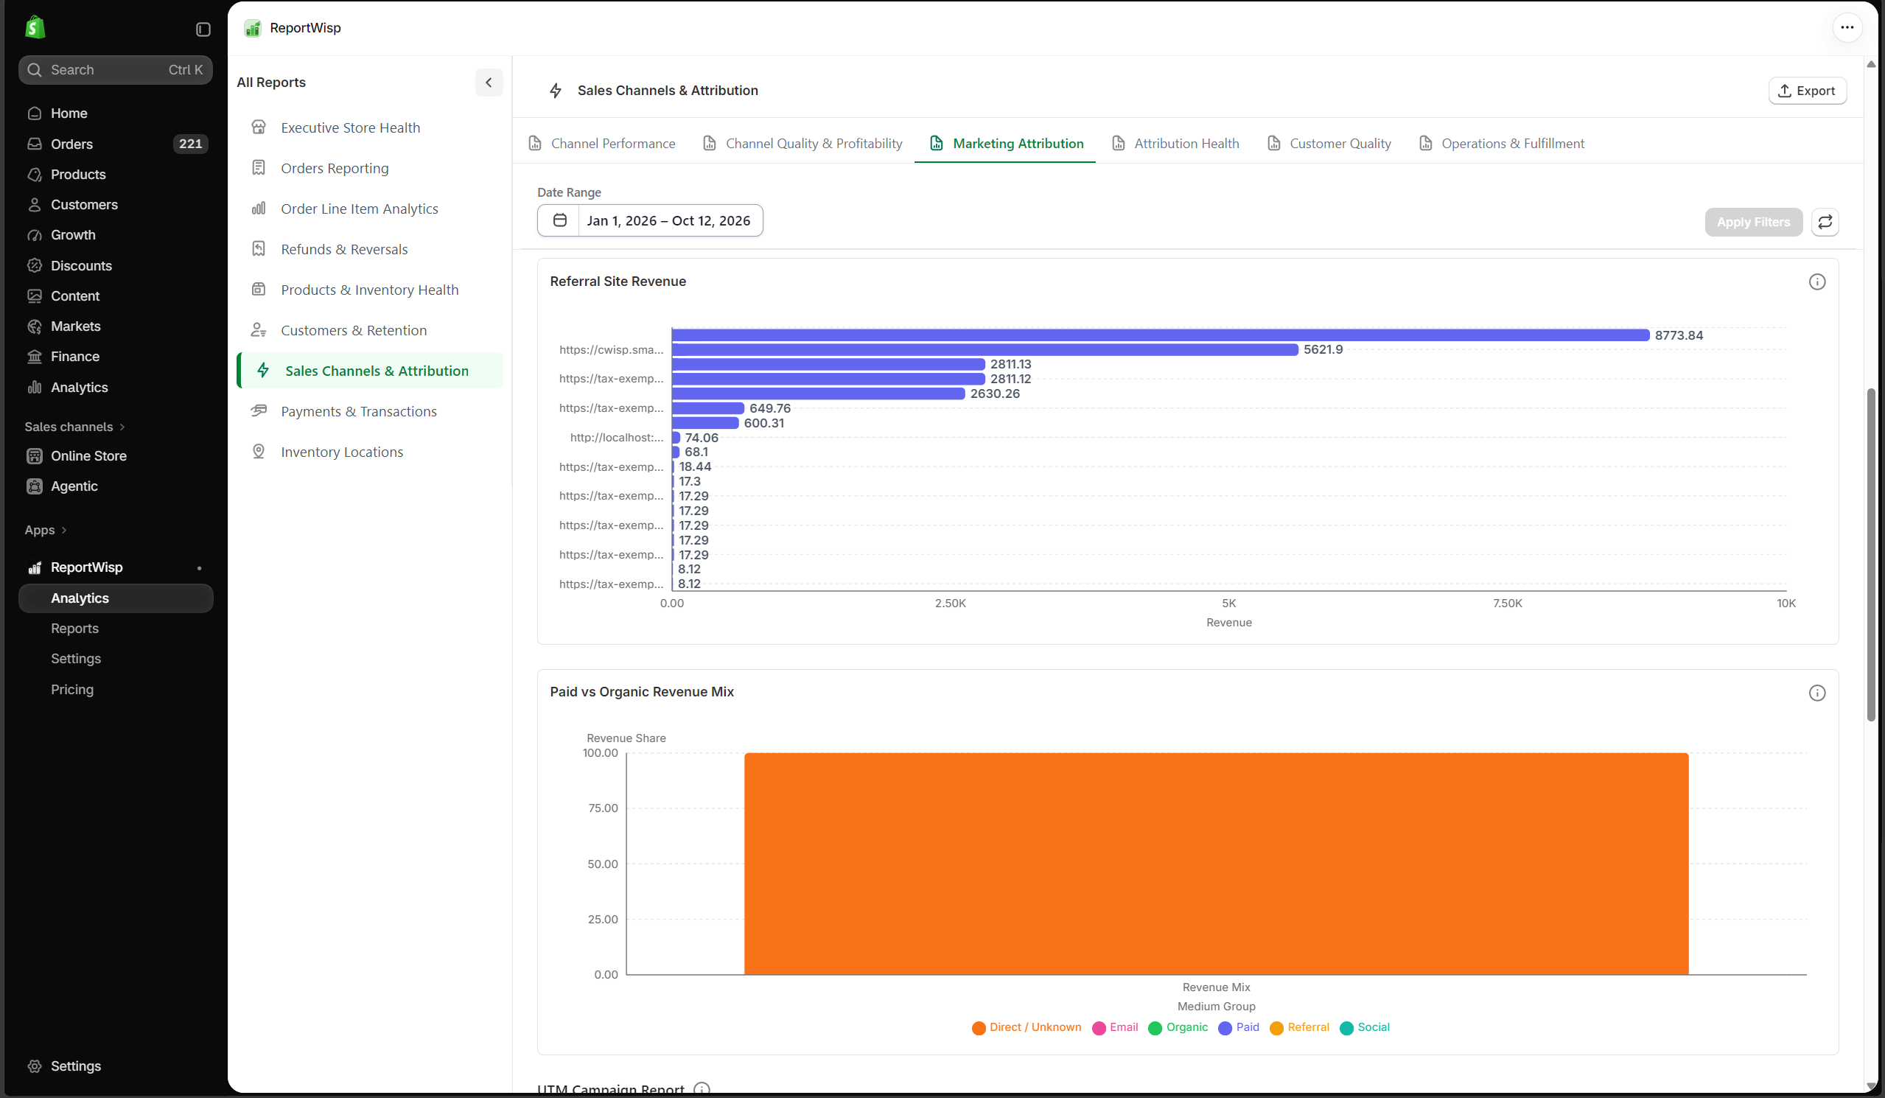
Task: Switch to Channel Quality & Profitability tab
Action: point(803,144)
